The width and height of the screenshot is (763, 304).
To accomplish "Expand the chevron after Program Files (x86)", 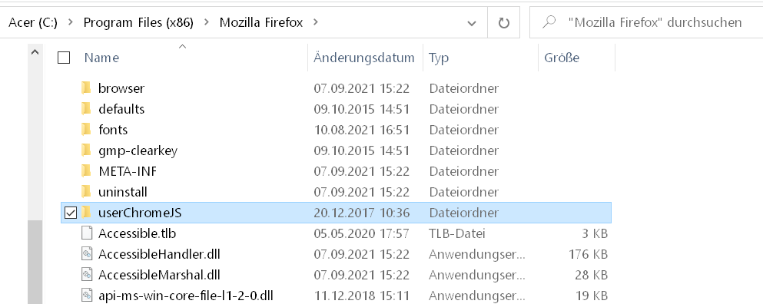I will pyautogui.click(x=207, y=22).
